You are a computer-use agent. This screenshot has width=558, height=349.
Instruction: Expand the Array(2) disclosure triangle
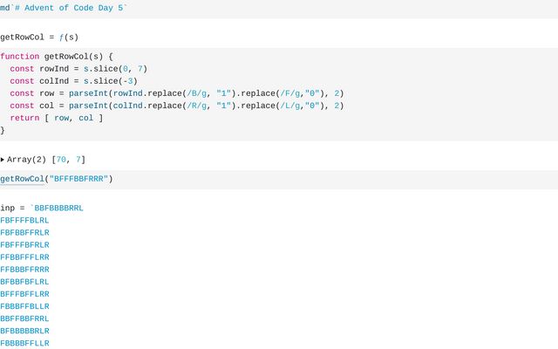(x=3, y=160)
